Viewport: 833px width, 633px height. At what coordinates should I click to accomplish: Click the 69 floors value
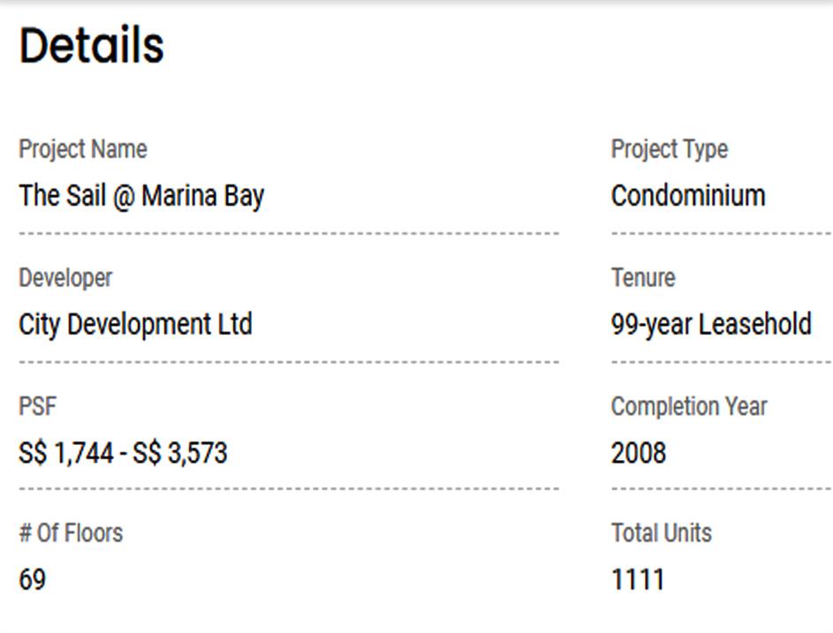(x=32, y=580)
